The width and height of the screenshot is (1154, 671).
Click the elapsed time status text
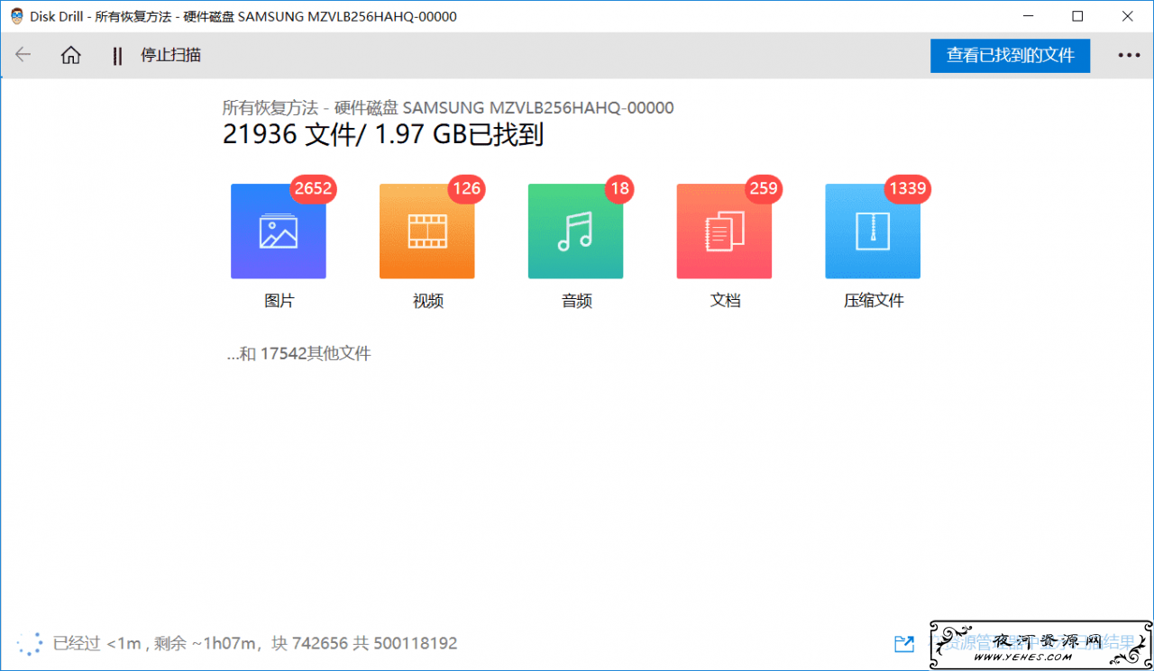coord(255,643)
